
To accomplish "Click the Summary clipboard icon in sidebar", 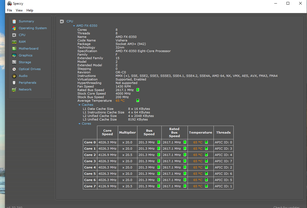I will coord(14,21).
